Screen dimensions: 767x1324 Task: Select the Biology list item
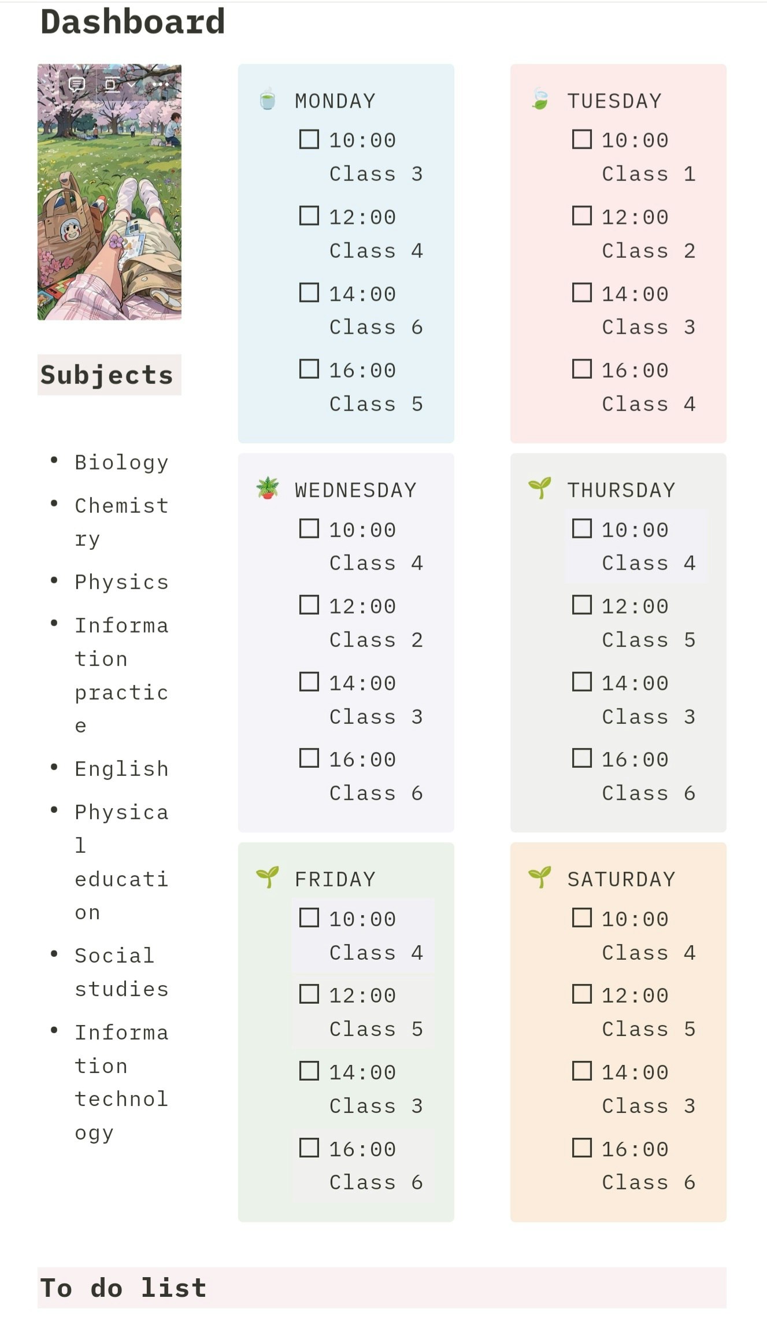coord(121,462)
